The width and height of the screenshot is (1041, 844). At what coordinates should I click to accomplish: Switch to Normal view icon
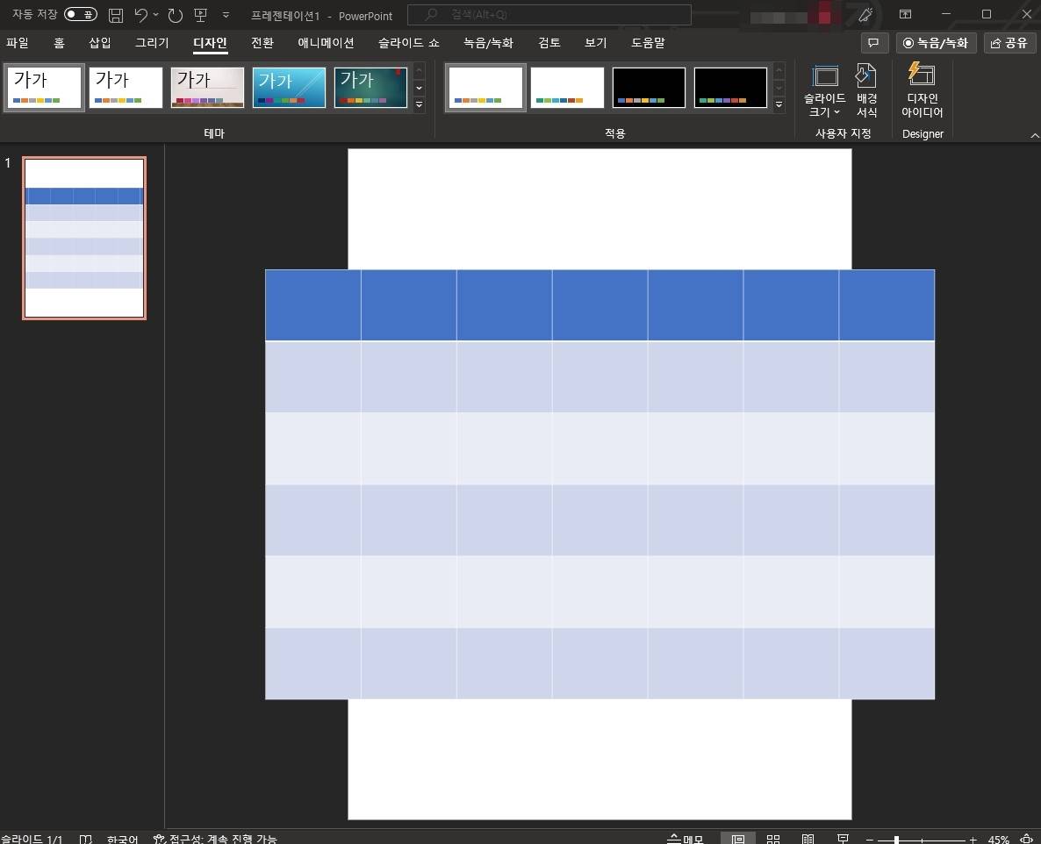[737, 840]
